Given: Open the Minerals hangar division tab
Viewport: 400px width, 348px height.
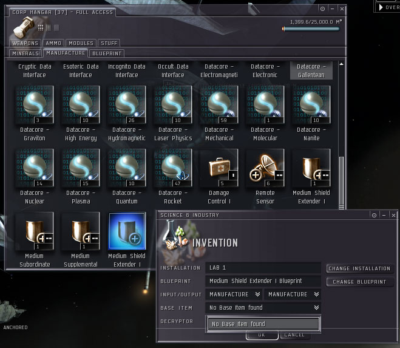Looking at the screenshot, I should coord(25,53).
